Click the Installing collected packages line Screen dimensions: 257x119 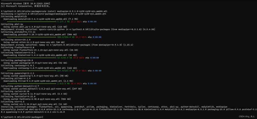[x=114, y=107]
